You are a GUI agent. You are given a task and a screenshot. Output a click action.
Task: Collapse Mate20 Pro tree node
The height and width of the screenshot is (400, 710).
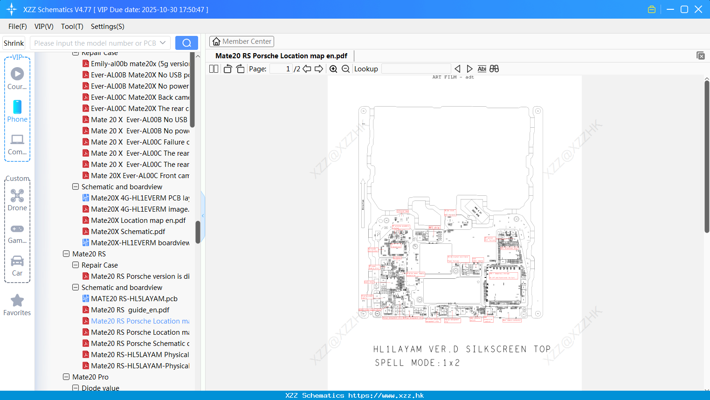point(66,377)
